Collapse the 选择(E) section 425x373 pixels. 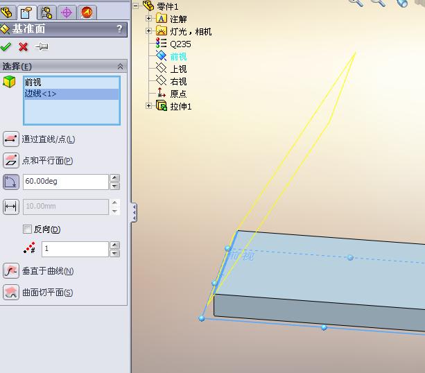pyautogui.click(x=120, y=67)
